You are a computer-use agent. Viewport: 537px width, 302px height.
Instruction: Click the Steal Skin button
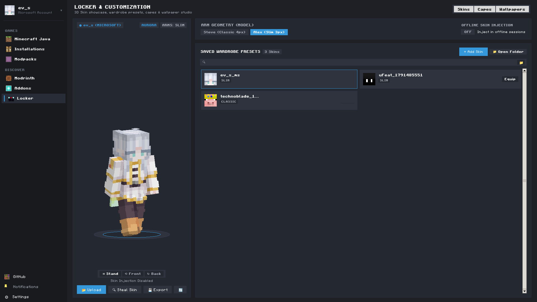pos(124,290)
